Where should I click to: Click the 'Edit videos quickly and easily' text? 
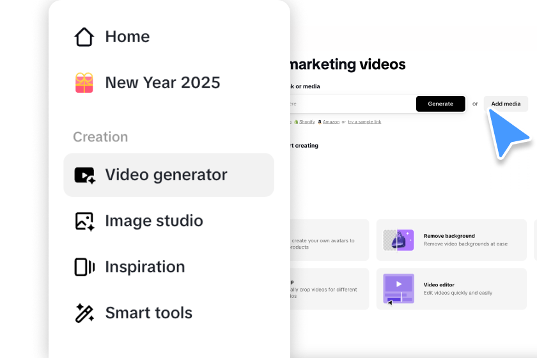click(x=458, y=293)
